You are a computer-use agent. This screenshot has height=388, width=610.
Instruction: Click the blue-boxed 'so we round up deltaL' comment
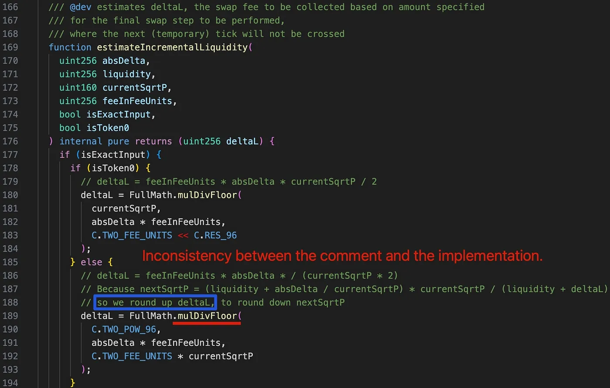[x=155, y=302]
